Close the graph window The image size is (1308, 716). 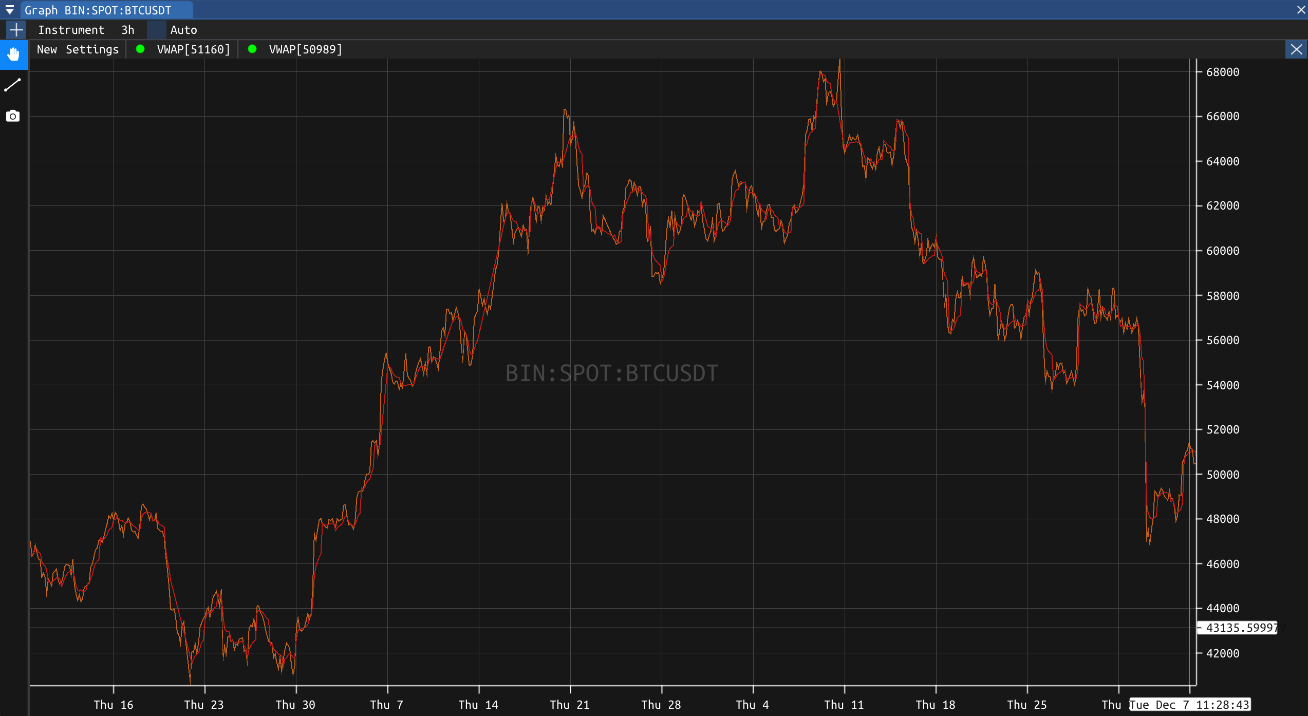1301,10
